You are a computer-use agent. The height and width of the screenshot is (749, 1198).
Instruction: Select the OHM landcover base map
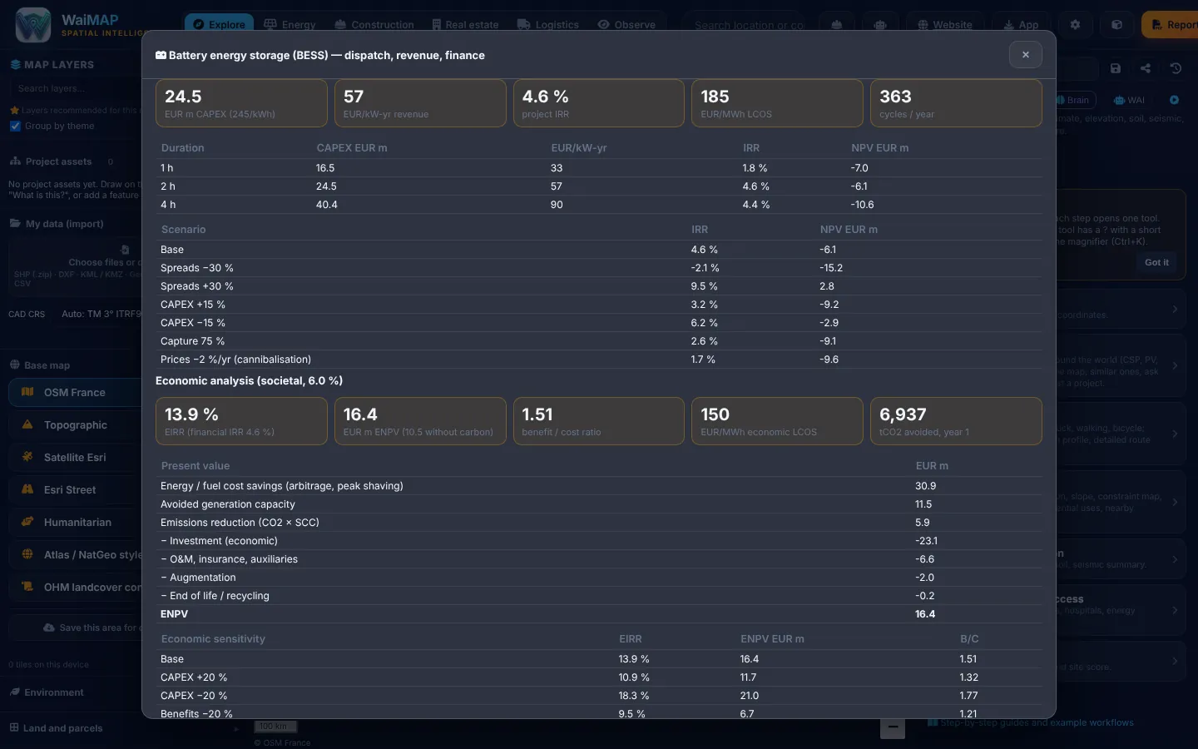(76, 587)
